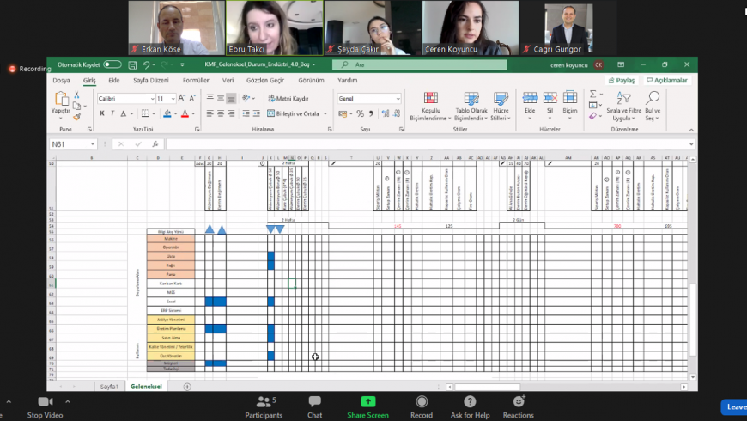
Task: Toggle the Otomatik Kaydet autosave switch
Action: [112, 64]
